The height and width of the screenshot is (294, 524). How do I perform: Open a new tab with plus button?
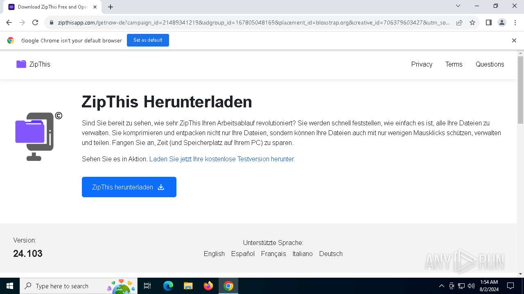[x=111, y=7]
